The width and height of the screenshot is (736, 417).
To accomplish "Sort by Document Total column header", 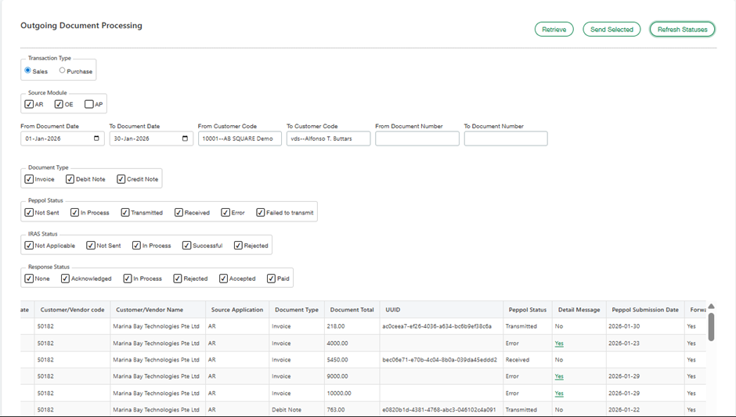I will click(x=352, y=310).
